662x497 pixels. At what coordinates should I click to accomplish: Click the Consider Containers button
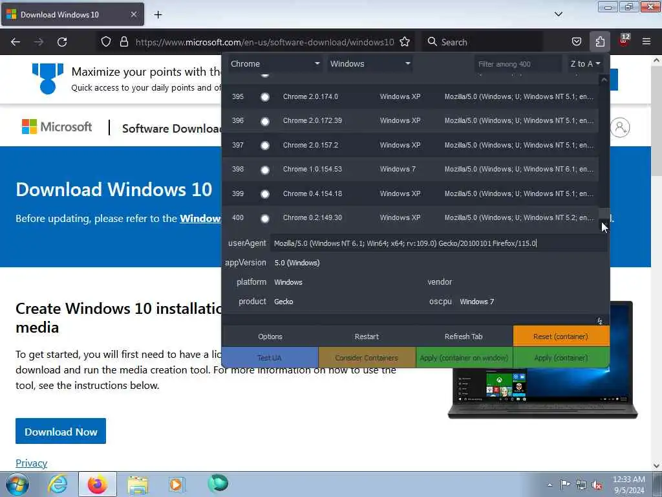(x=367, y=357)
